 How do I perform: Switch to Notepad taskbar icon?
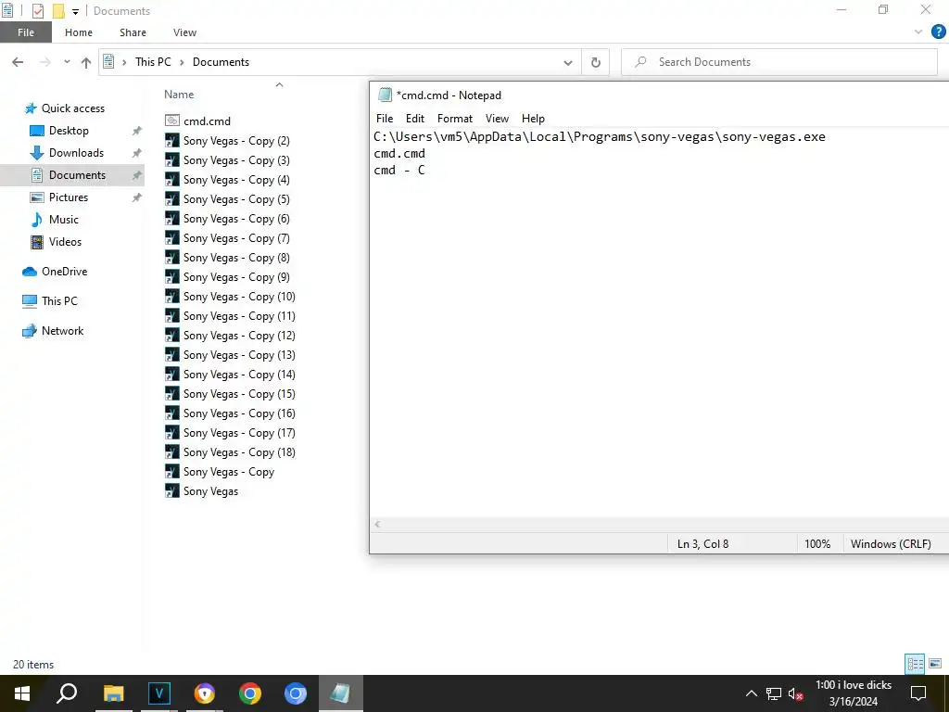(341, 693)
